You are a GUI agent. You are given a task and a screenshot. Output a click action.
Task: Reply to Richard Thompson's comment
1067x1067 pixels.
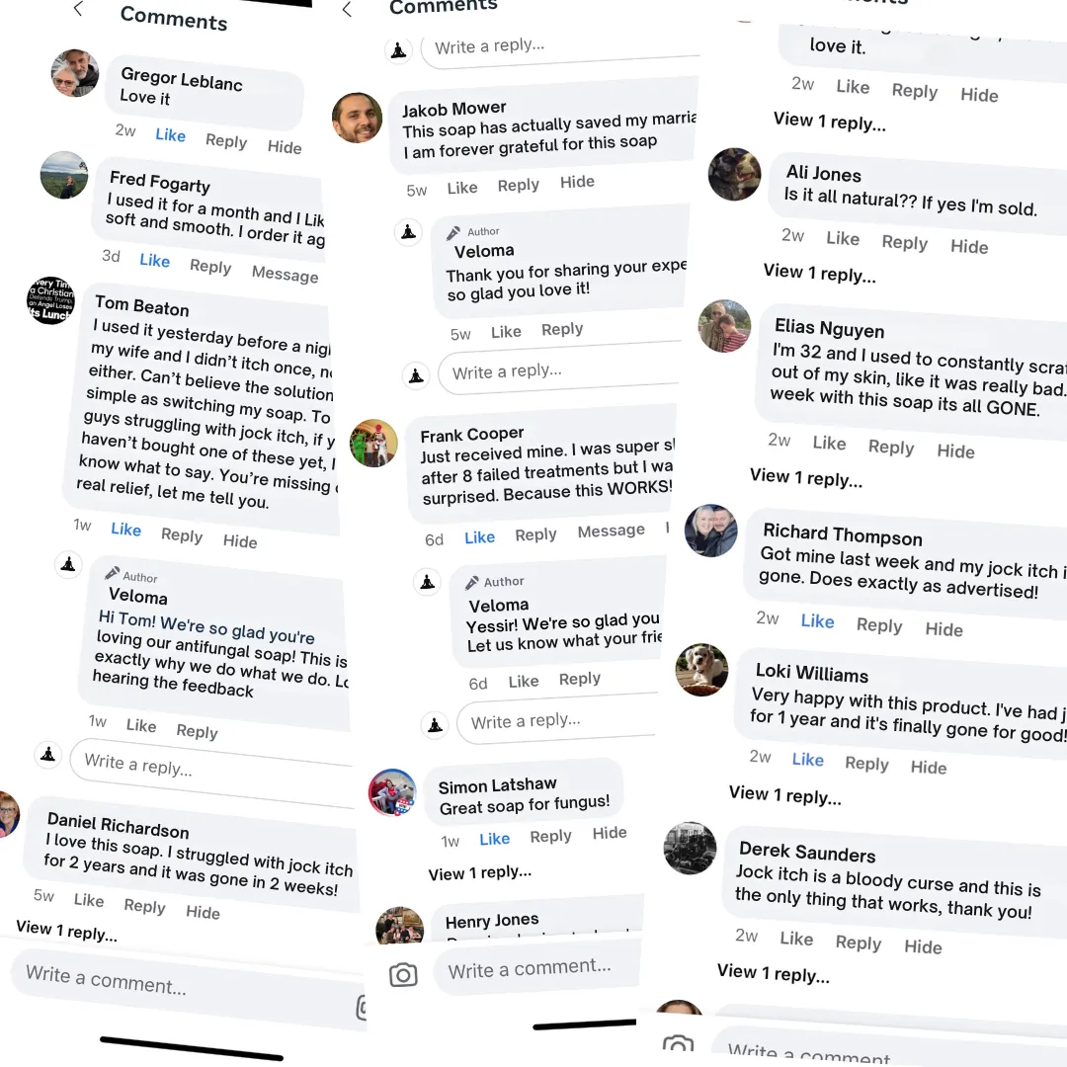click(x=879, y=625)
